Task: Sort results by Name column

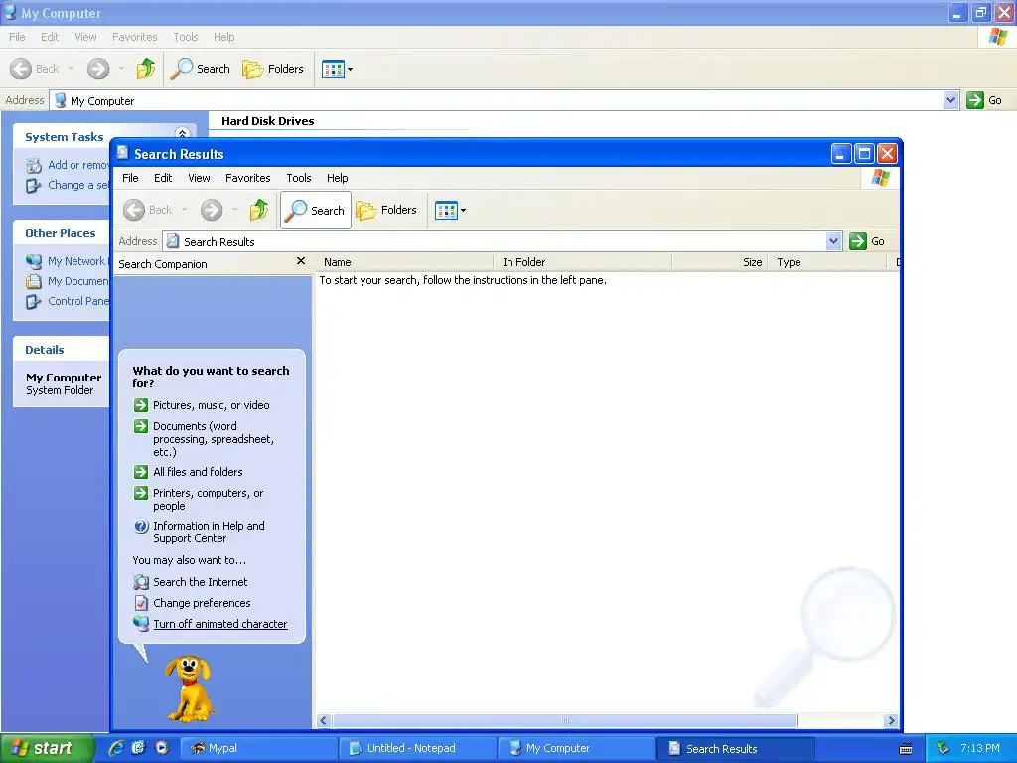Action: 403,262
